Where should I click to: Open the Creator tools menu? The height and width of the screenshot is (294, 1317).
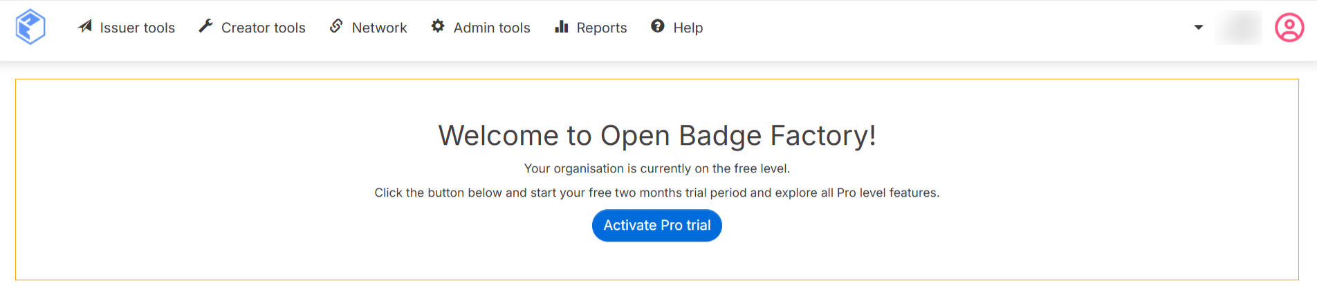[263, 28]
